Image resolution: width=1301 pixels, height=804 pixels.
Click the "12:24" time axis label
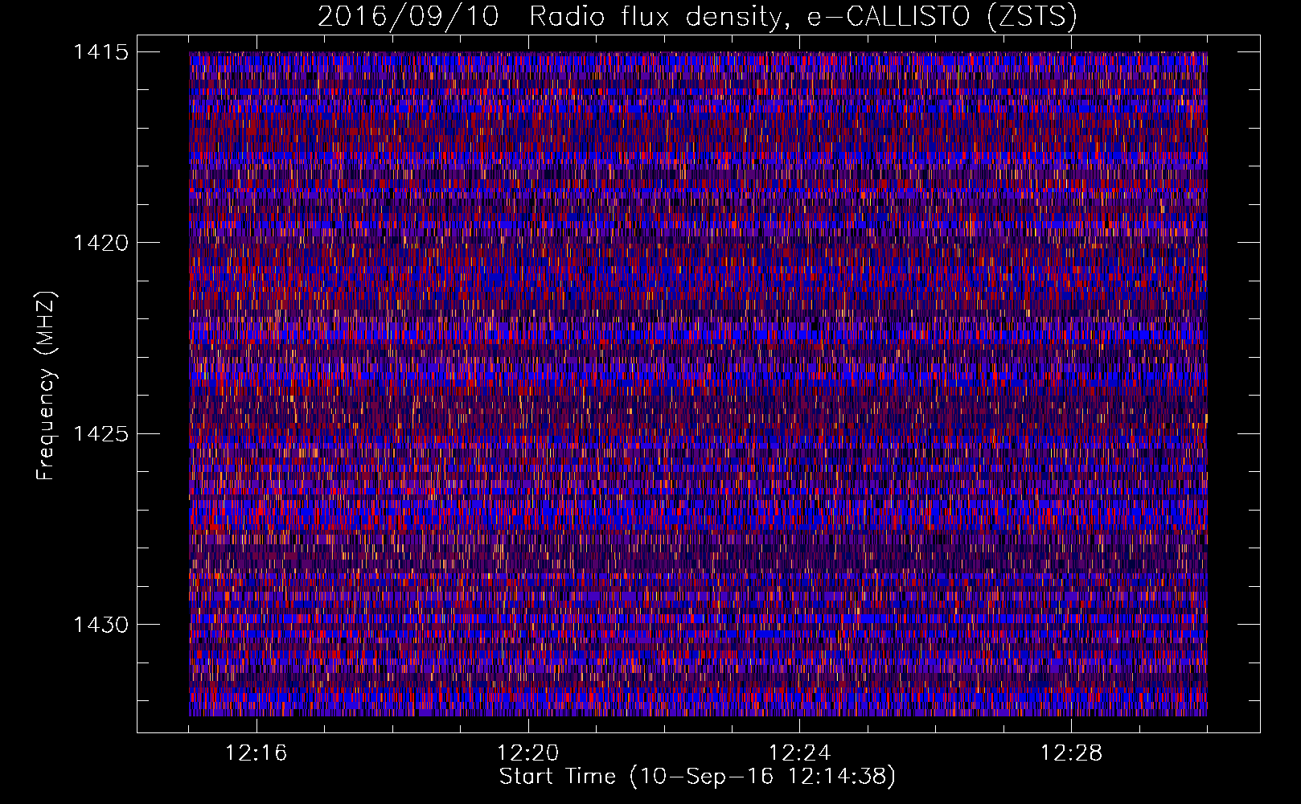coord(799,753)
